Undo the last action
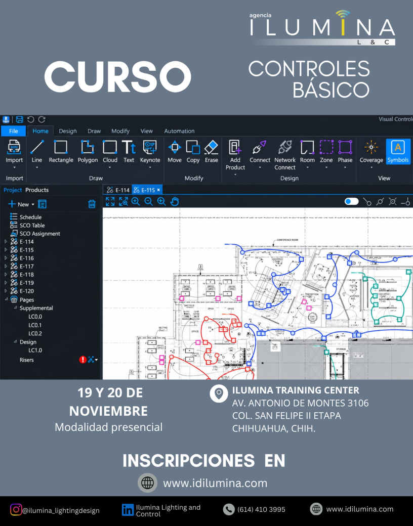This screenshot has height=526, width=413. coord(30,119)
